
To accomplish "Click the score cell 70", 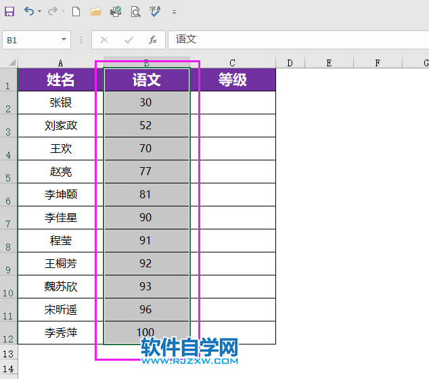I will click(147, 149).
